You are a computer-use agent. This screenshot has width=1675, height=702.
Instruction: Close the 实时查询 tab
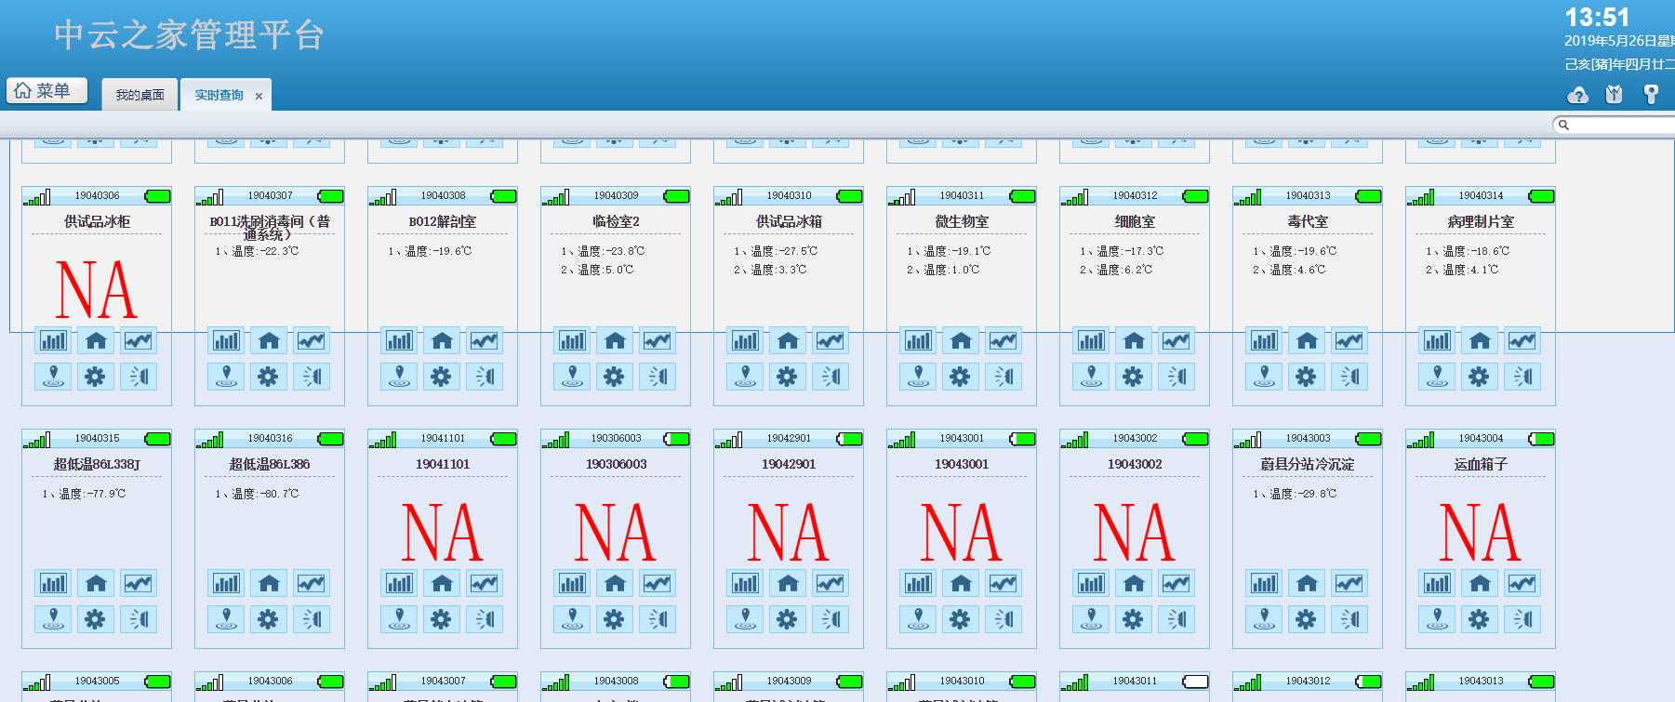click(x=259, y=96)
